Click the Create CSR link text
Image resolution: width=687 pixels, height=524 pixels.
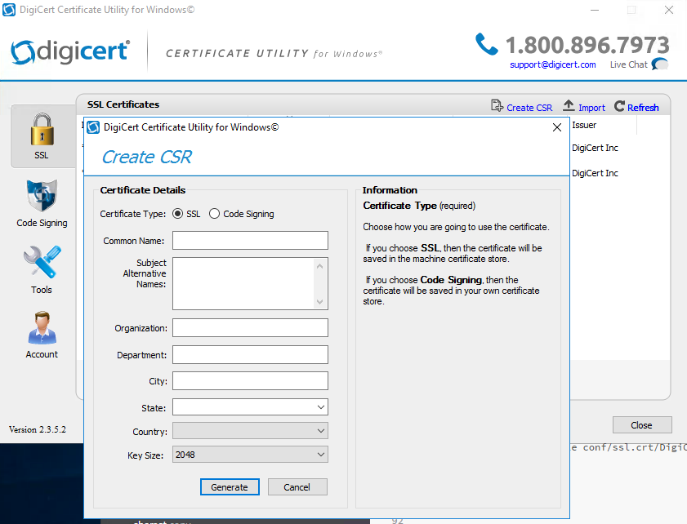(x=529, y=108)
